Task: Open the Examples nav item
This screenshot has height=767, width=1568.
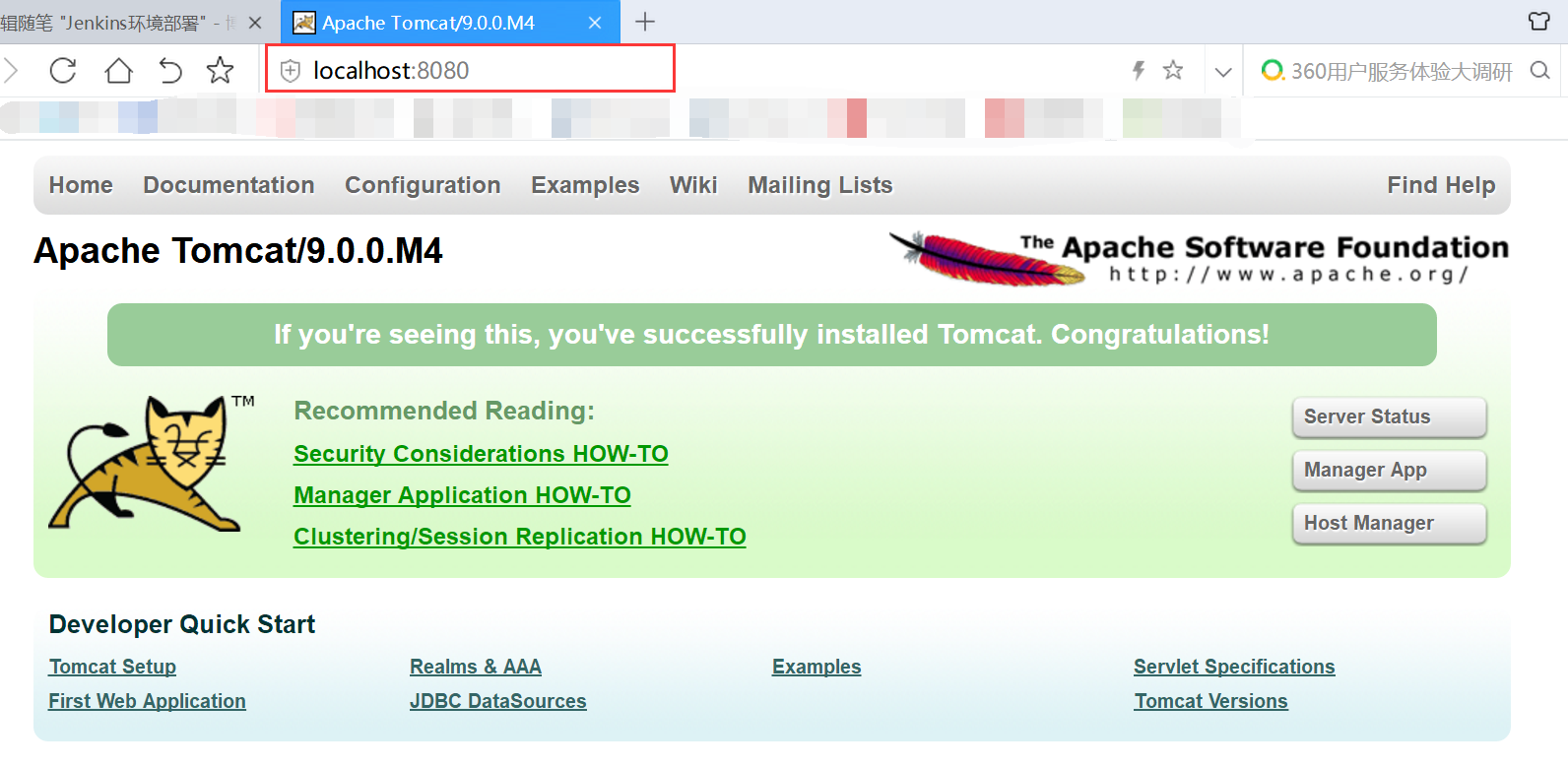Action: [x=585, y=185]
